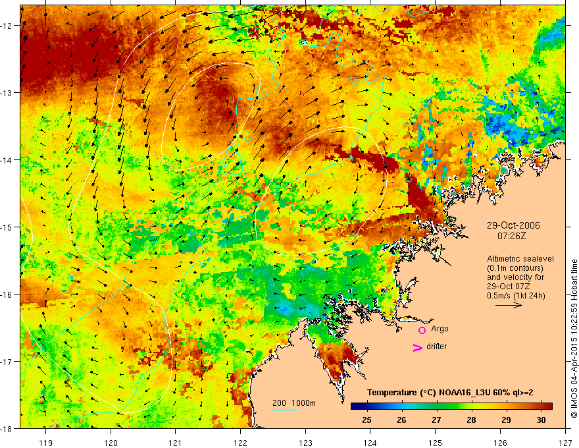Click the colorbar value 29
This screenshot has height=448, width=579.
pos(506,420)
